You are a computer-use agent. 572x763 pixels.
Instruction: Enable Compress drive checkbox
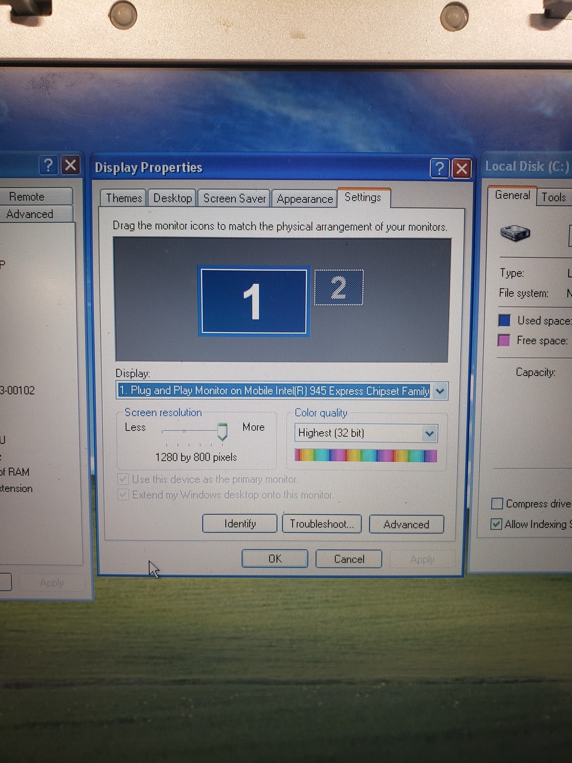497,504
